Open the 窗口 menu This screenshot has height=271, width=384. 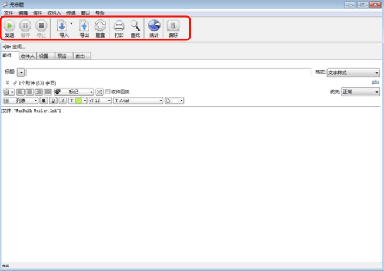tap(85, 13)
